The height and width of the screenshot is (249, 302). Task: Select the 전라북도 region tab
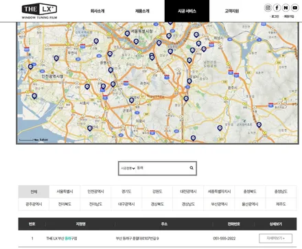pyautogui.click(x=65, y=204)
